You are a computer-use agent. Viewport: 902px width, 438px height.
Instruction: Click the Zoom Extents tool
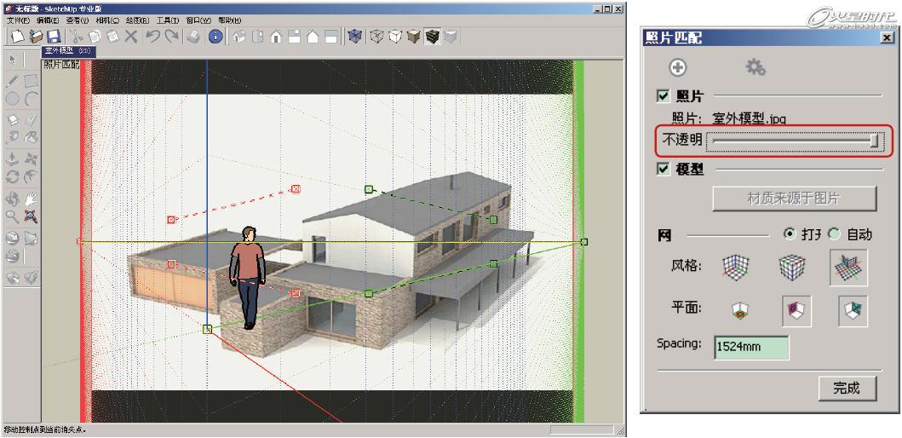pos(31,217)
